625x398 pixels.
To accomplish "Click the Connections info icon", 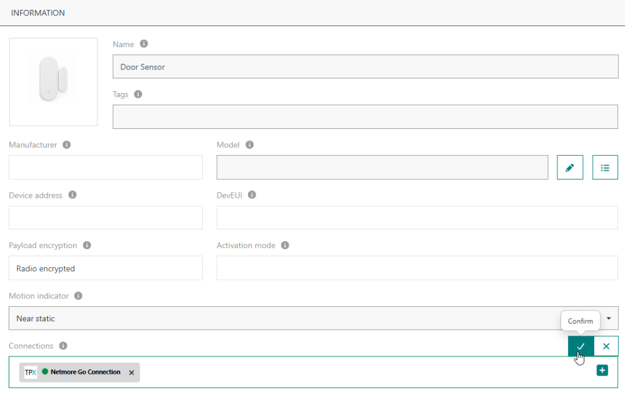I will (63, 345).
